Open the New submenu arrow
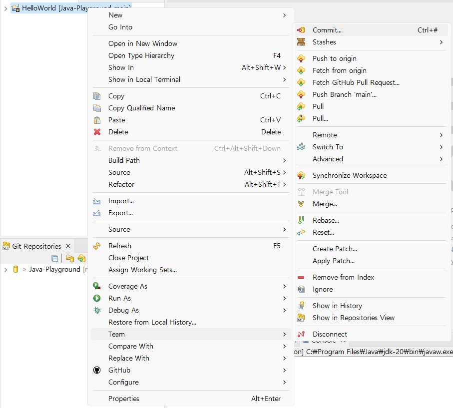Image resolution: width=453 pixels, height=408 pixels. point(284,15)
